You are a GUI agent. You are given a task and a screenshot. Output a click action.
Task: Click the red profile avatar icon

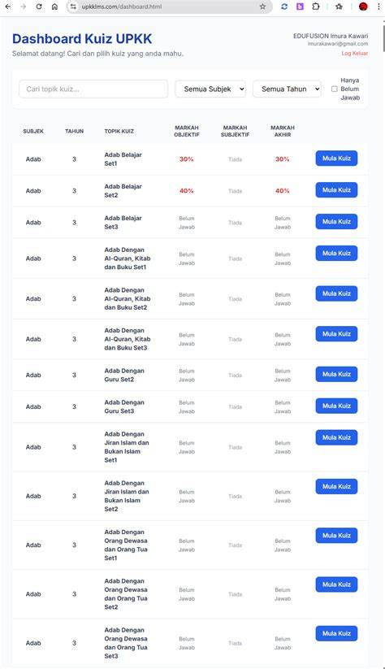[x=363, y=7]
